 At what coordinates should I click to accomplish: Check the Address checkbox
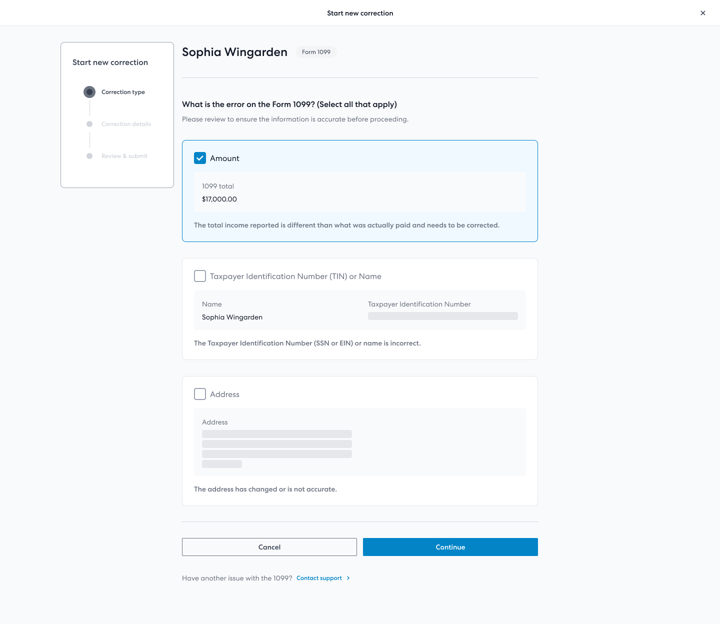200,394
